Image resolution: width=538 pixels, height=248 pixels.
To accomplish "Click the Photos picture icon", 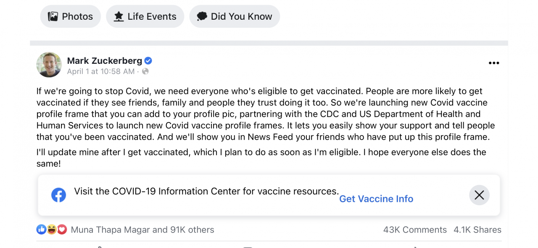I will pos(53,16).
